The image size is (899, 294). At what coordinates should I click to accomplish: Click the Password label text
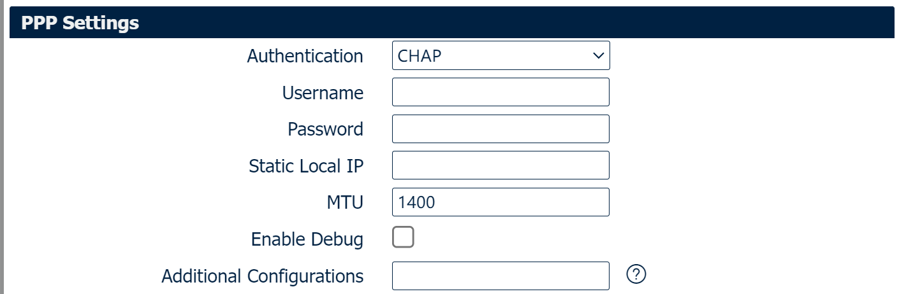tap(325, 129)
